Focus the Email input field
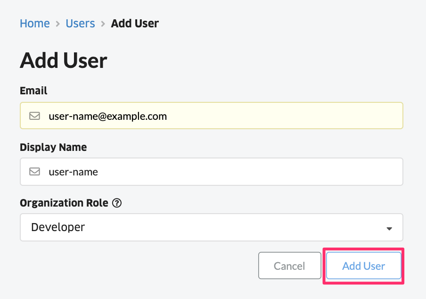This screenshot has height=299, width=426. click(x=212, y=116)
